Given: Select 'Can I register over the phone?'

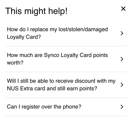Looking at the screenshot, I should [x=66, y=107].
